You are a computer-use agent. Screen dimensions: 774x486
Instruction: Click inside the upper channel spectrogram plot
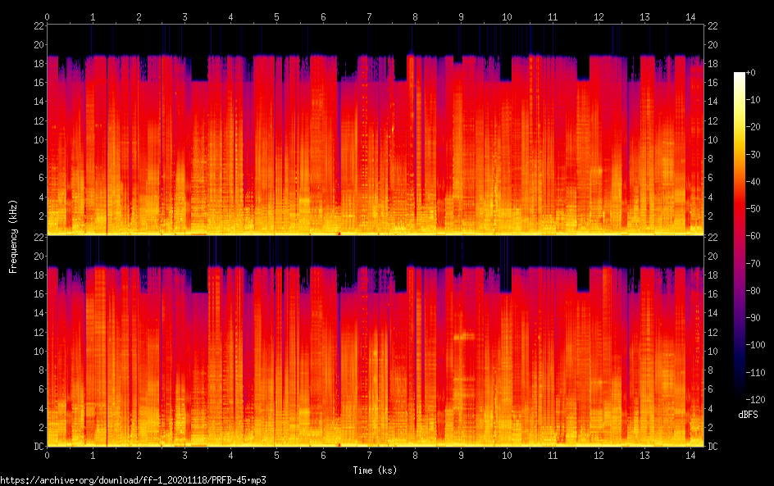[376, 129]
